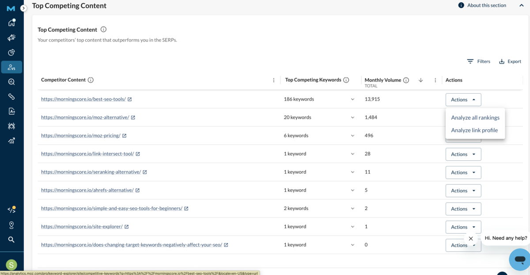Open the Home sidebar icon
The height and width of the screenshot is (275, 530).
[11, 23]
